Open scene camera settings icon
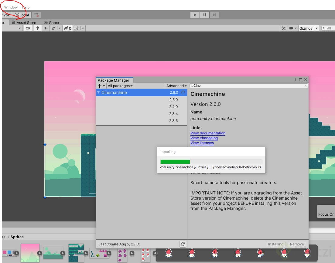The image size is (335, 263). click(291, 28)
